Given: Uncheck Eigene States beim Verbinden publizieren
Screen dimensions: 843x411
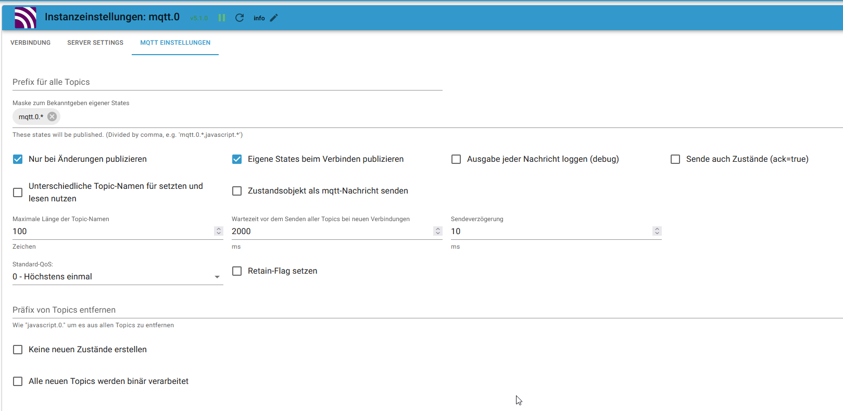Looking at the screenshot, I should (237, 159).
